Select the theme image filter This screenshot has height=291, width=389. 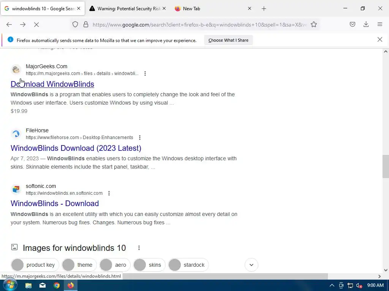tap(79, 265)
